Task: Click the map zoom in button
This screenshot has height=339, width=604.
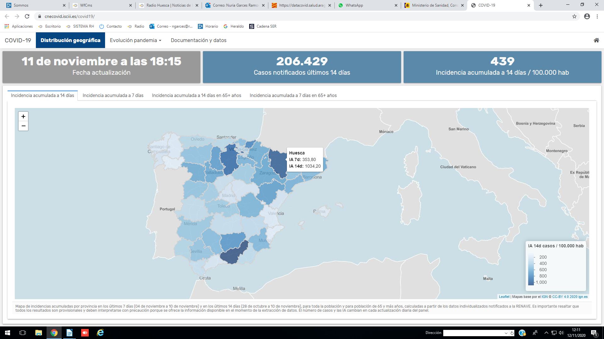Action: coord(23,116)
